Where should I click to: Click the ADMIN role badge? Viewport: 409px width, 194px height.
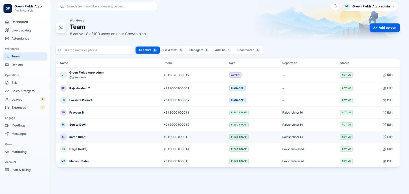(235, 75)
